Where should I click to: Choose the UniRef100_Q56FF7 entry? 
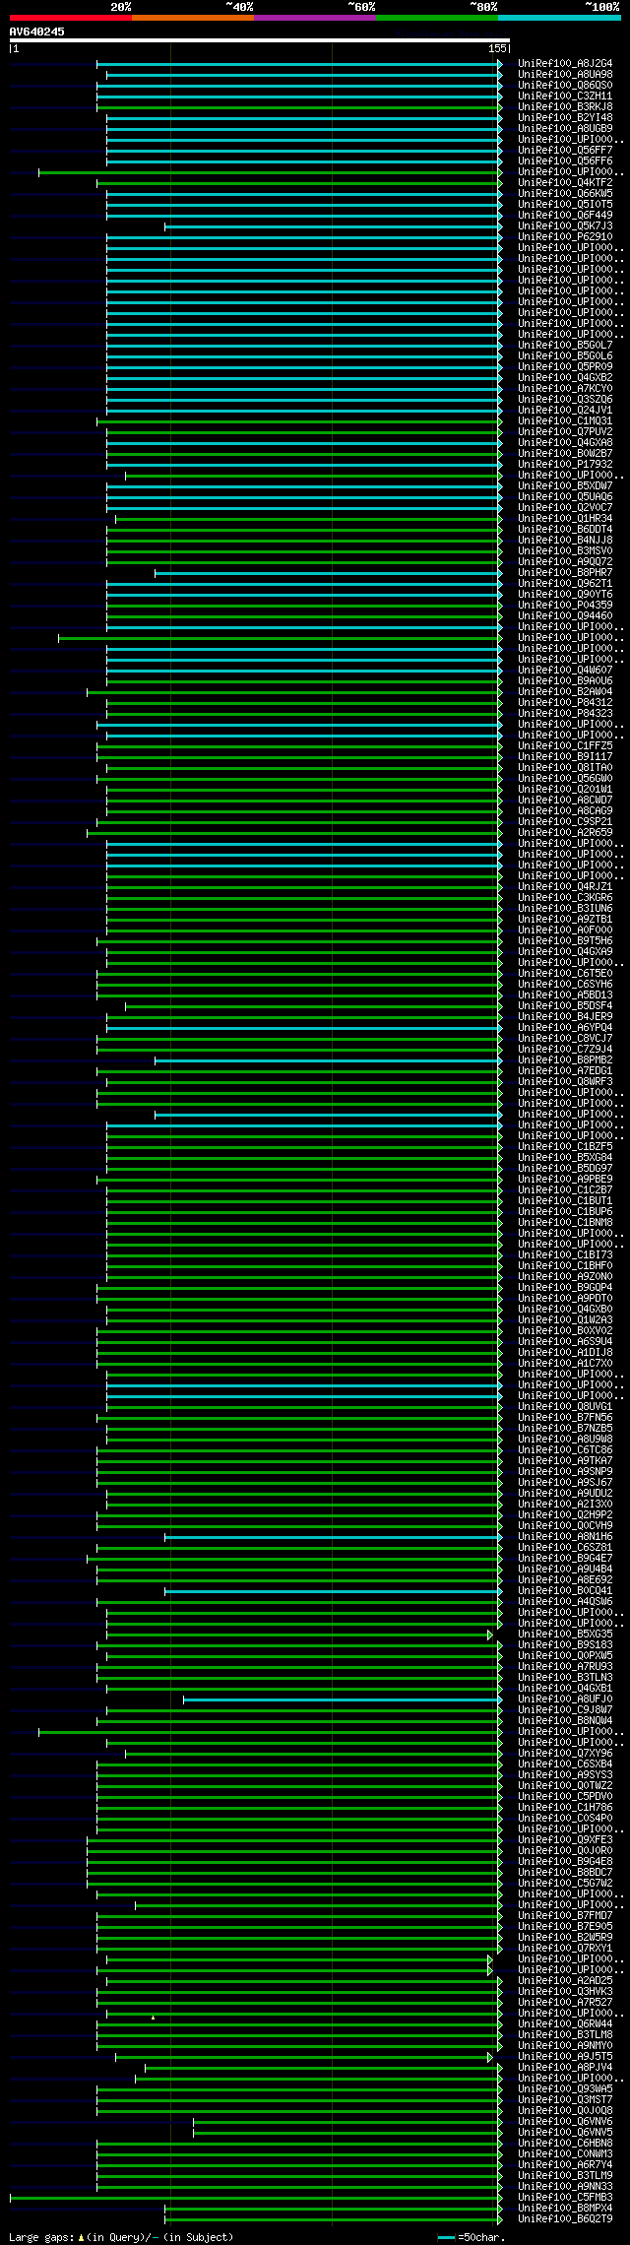pyautogui.click(x=565, y=150)
